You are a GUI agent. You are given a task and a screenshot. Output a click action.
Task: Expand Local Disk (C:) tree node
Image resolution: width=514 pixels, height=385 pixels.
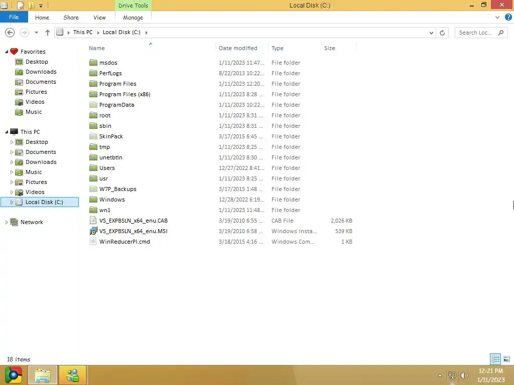tap(12, 203)
